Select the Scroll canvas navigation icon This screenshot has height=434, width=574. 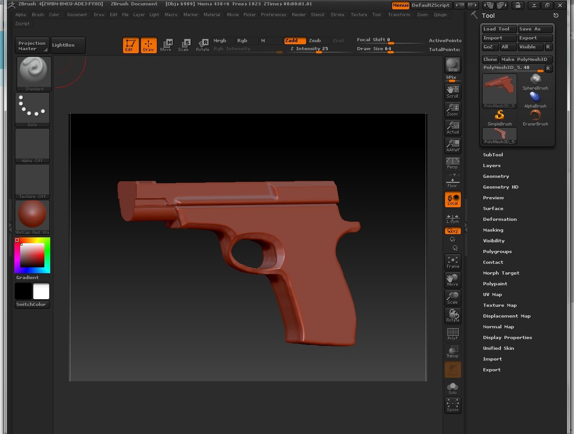[x=452, y=91]
